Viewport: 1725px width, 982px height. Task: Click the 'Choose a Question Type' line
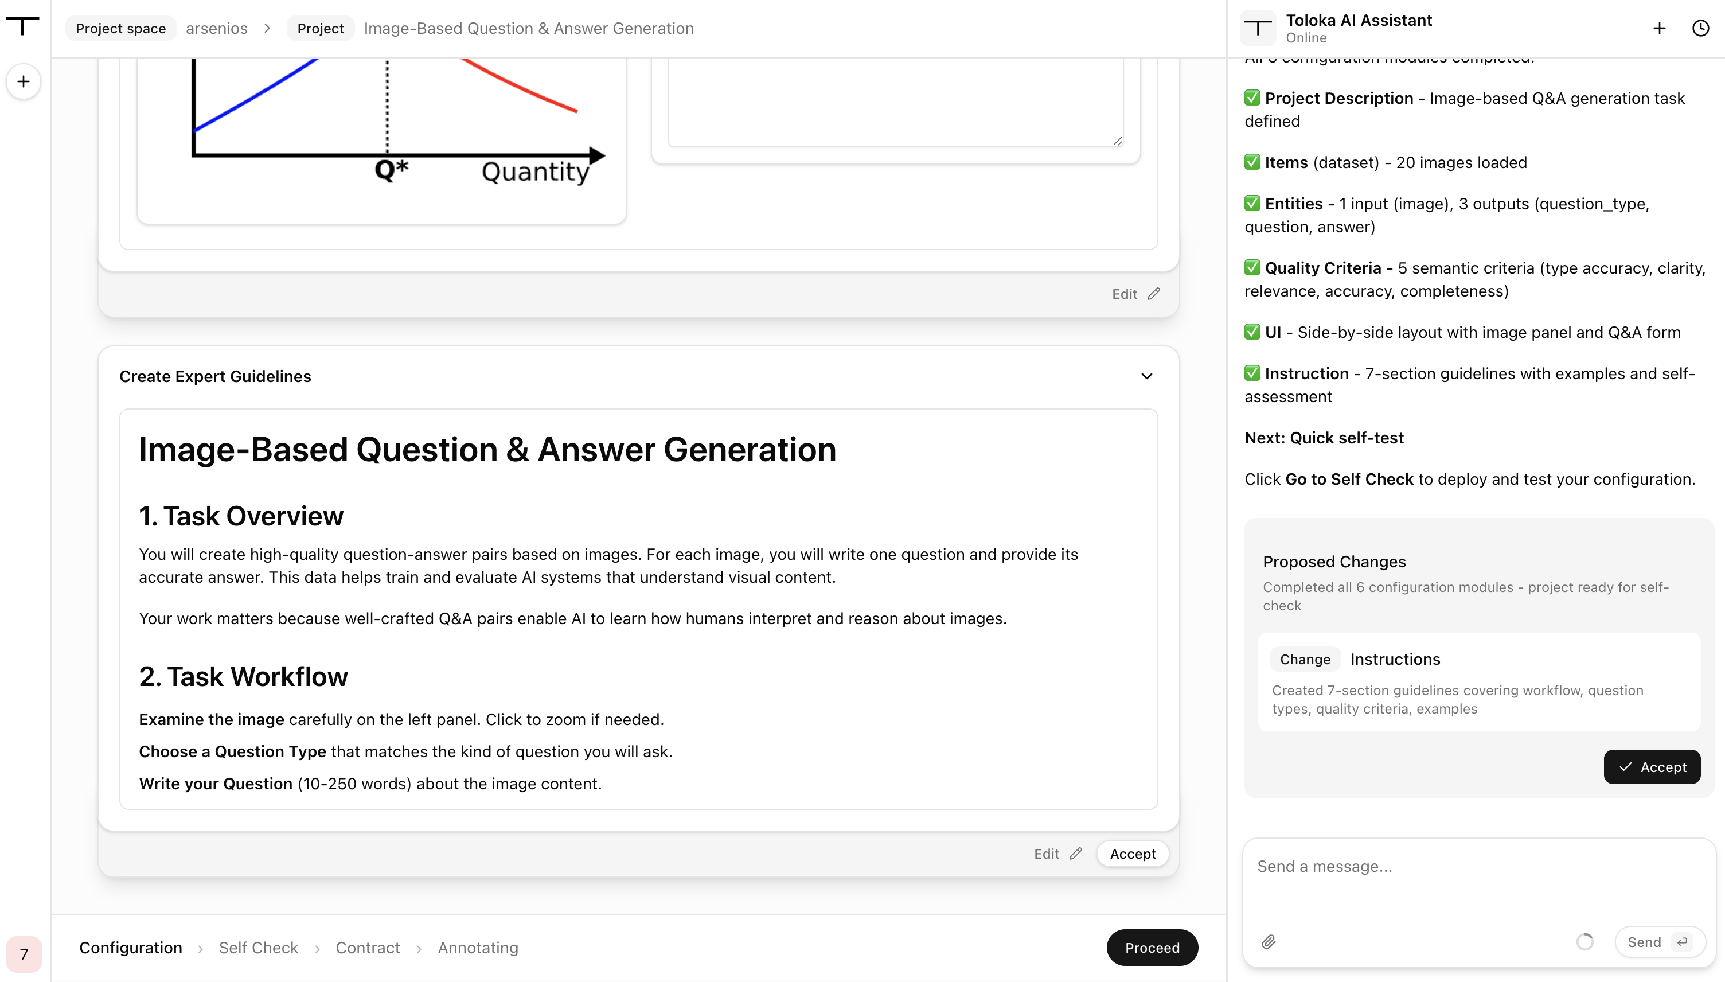coord(405,751)
